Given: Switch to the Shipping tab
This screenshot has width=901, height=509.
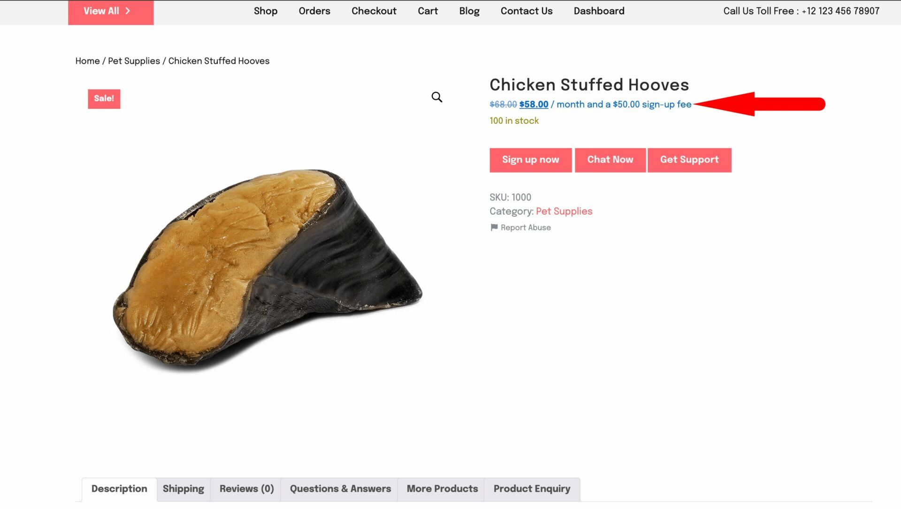Looking at the screenshot, I should [x=183, y=489].
